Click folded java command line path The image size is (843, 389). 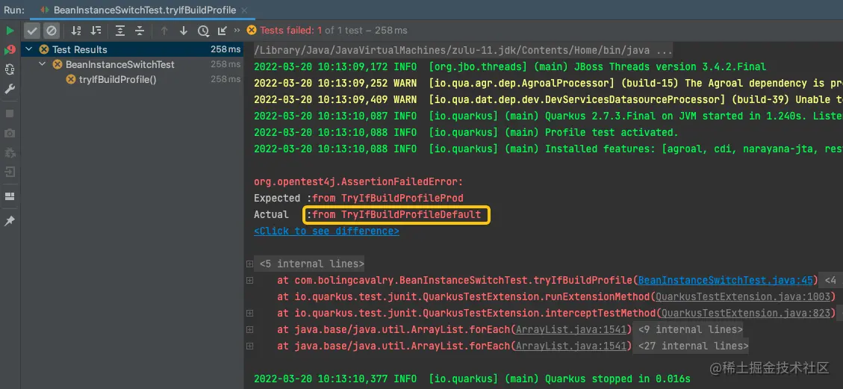pos(463,51)
